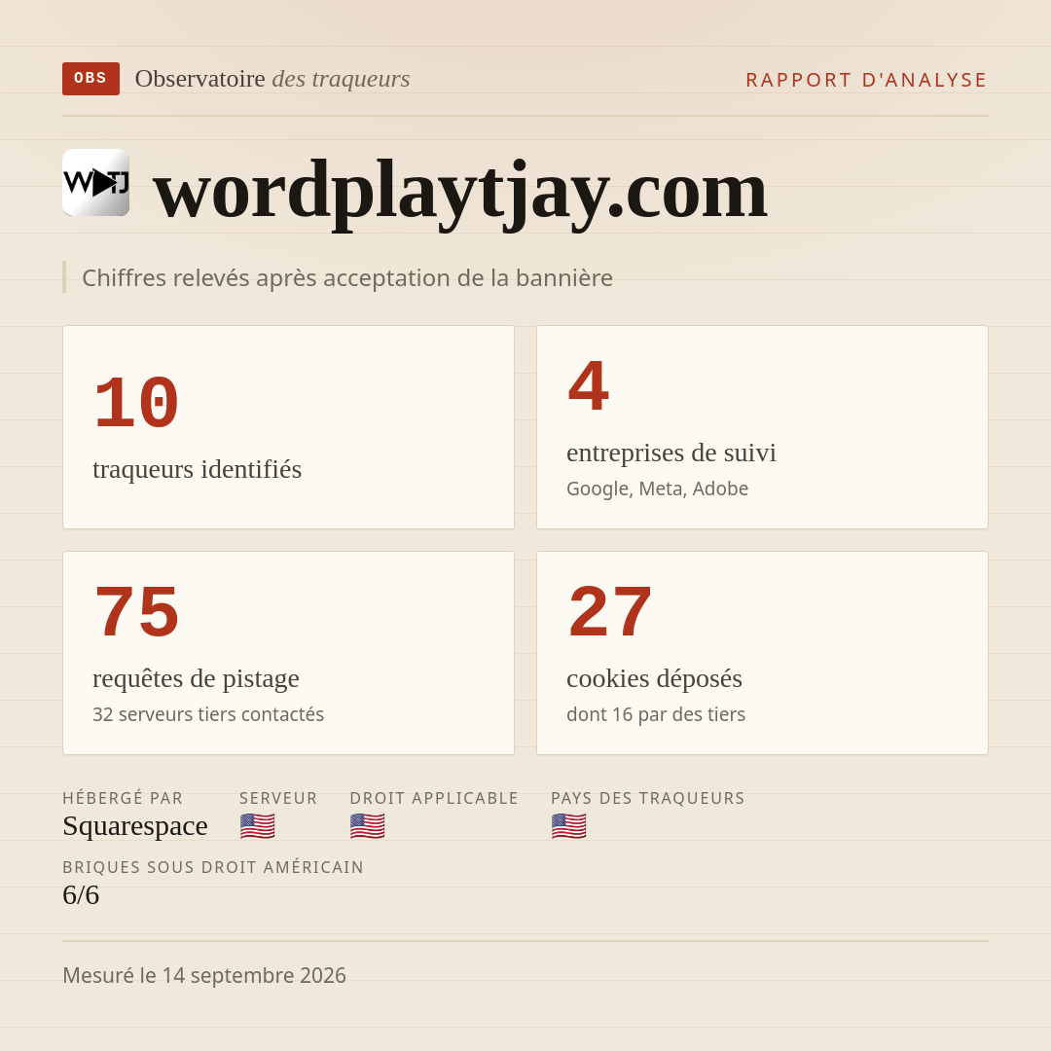The image size is (1051, 1051).
Task: Click the 'Serveur' column label
Action: 278,798
